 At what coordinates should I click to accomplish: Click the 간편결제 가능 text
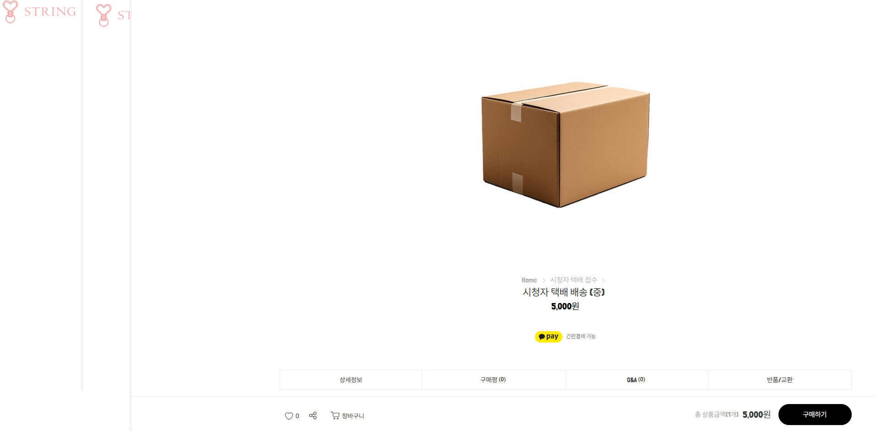click(581, 336)
